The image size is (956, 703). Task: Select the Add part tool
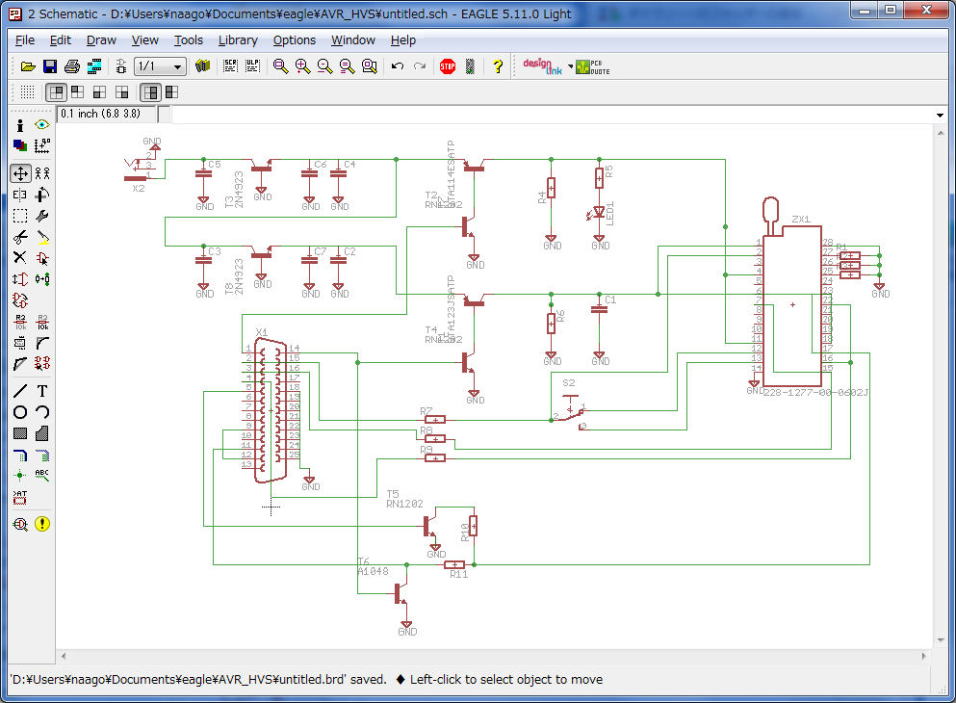point(42,258)
